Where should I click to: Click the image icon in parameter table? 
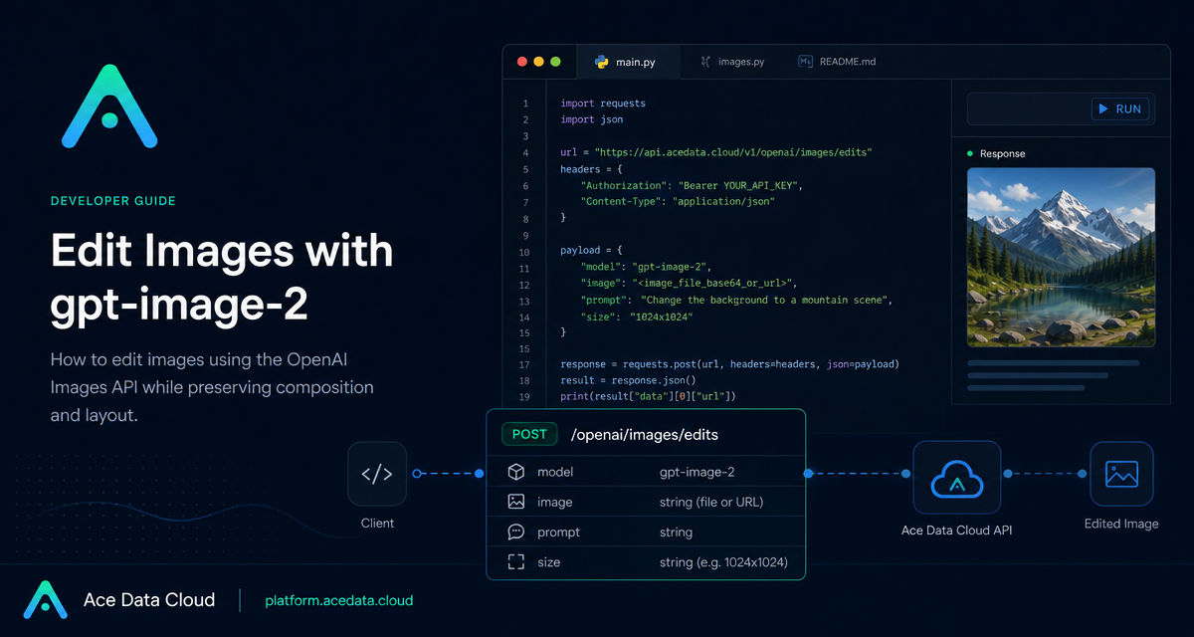click(x=515, y=502)
